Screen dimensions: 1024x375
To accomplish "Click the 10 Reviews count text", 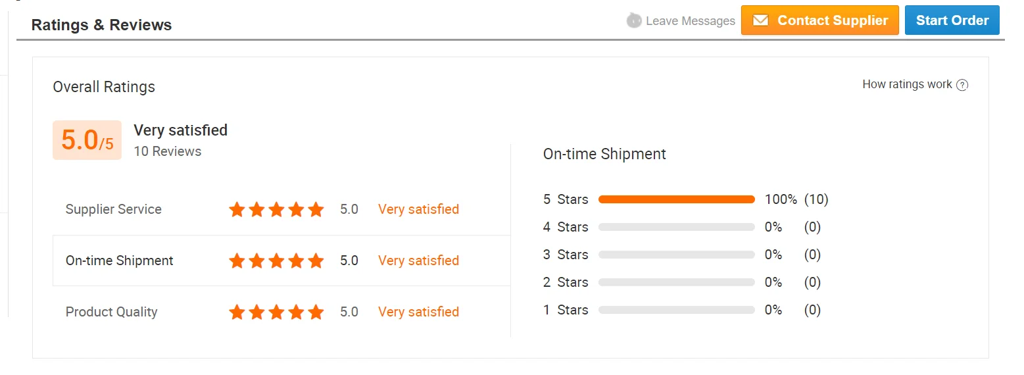I will click(x=168, y=151).
